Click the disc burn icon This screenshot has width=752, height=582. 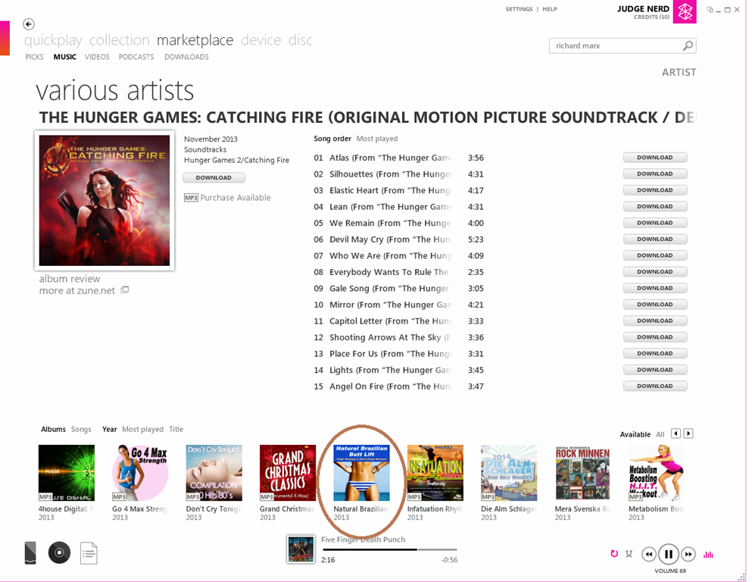(x=59, y=552)
